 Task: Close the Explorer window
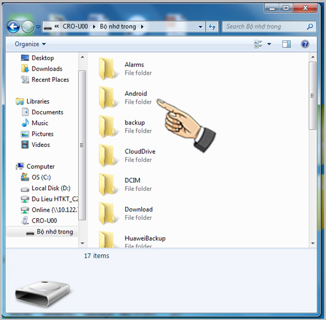305,8
